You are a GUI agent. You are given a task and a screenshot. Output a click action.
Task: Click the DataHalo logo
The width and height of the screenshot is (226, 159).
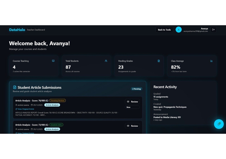click(x=17, y=30)
